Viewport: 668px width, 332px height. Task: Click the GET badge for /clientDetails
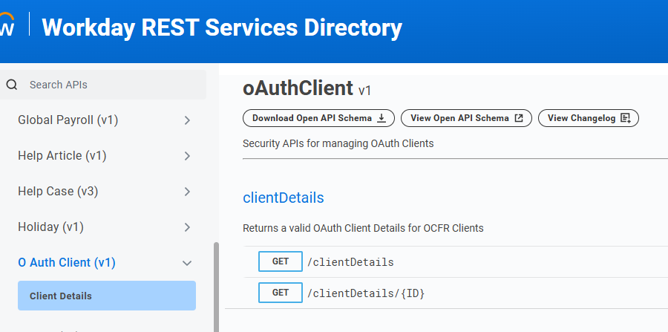(x=281, y=261)
